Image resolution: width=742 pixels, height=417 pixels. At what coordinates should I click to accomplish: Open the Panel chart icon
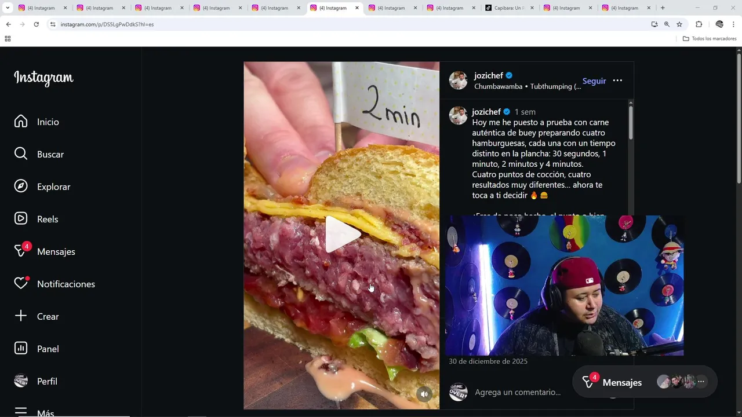21,349
